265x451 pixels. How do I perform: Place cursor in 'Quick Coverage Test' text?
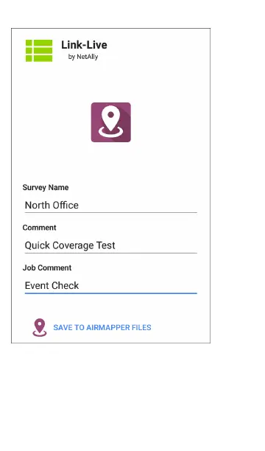point(70,245)
